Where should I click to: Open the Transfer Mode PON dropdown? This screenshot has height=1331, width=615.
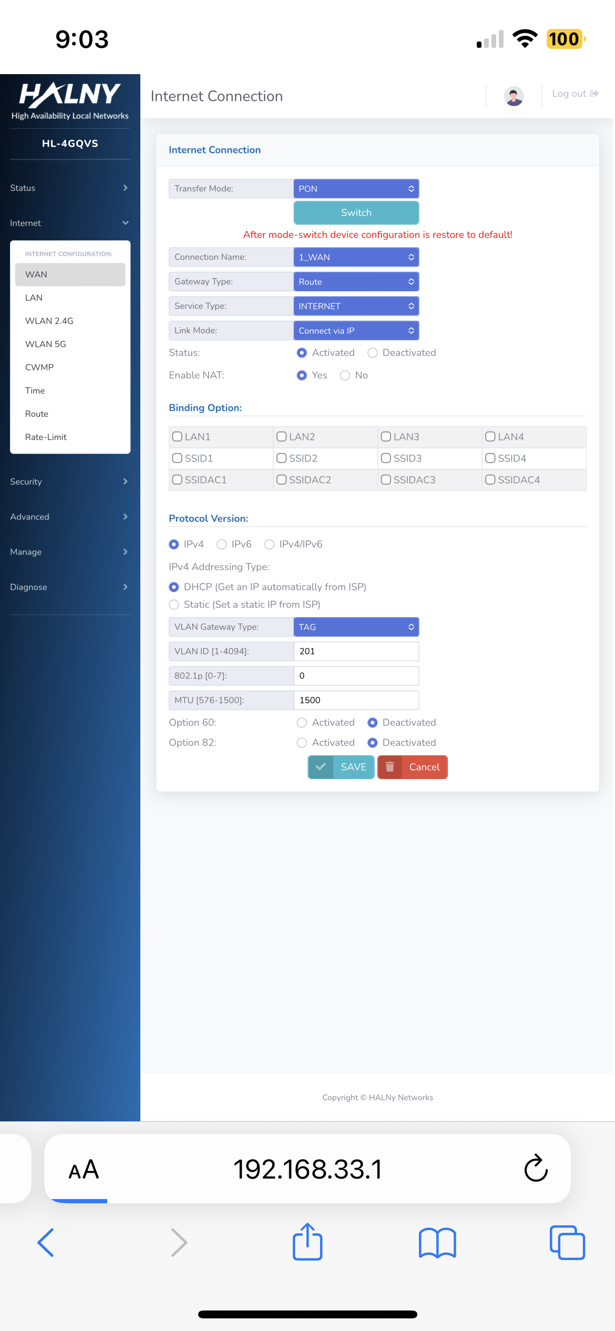[356, 189]
